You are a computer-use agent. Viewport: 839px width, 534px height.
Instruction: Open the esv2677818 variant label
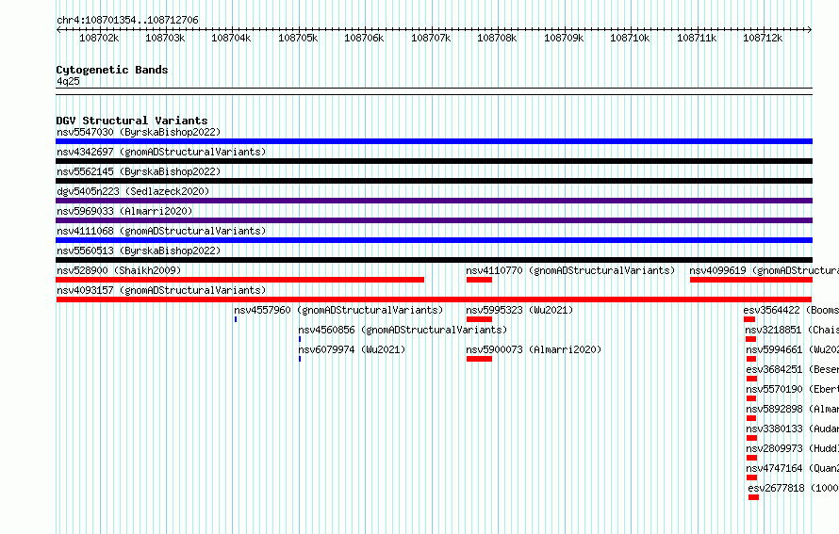click(x=794, y=488)
